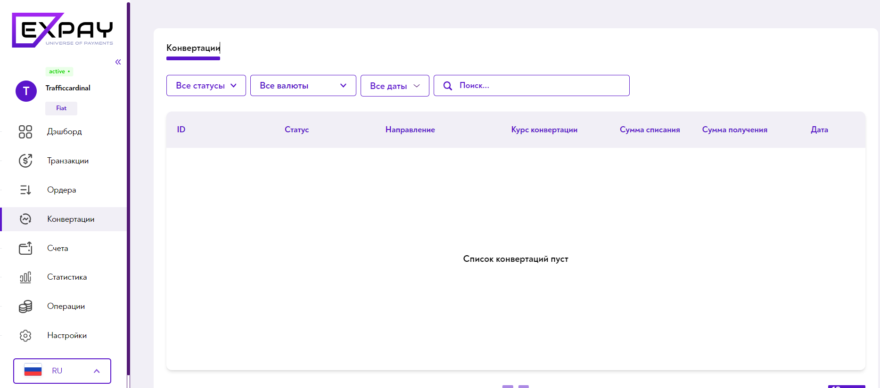This screenshot has height=388, width=880.
Task: Click the language selector chevron arrow
Action: (97, 371)
